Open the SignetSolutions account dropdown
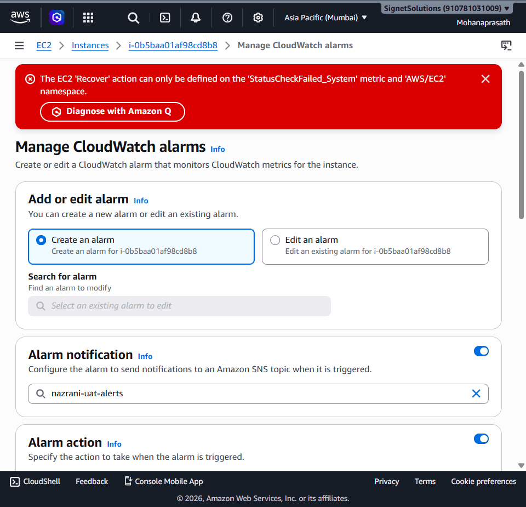 [447, 8]
